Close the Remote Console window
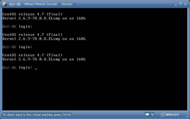 (186, 4)
